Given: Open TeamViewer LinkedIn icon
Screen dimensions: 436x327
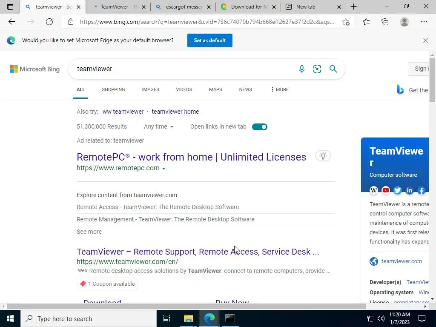Looking at the screenshot, I should 409,190.
